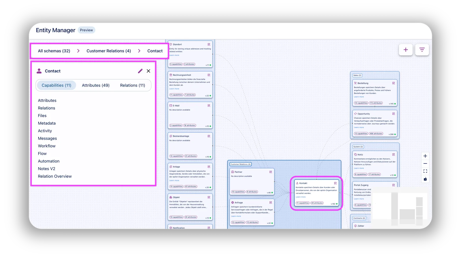Select the Notes V2 capability
This screenshot has width=461, height=257.
(46, 169)
